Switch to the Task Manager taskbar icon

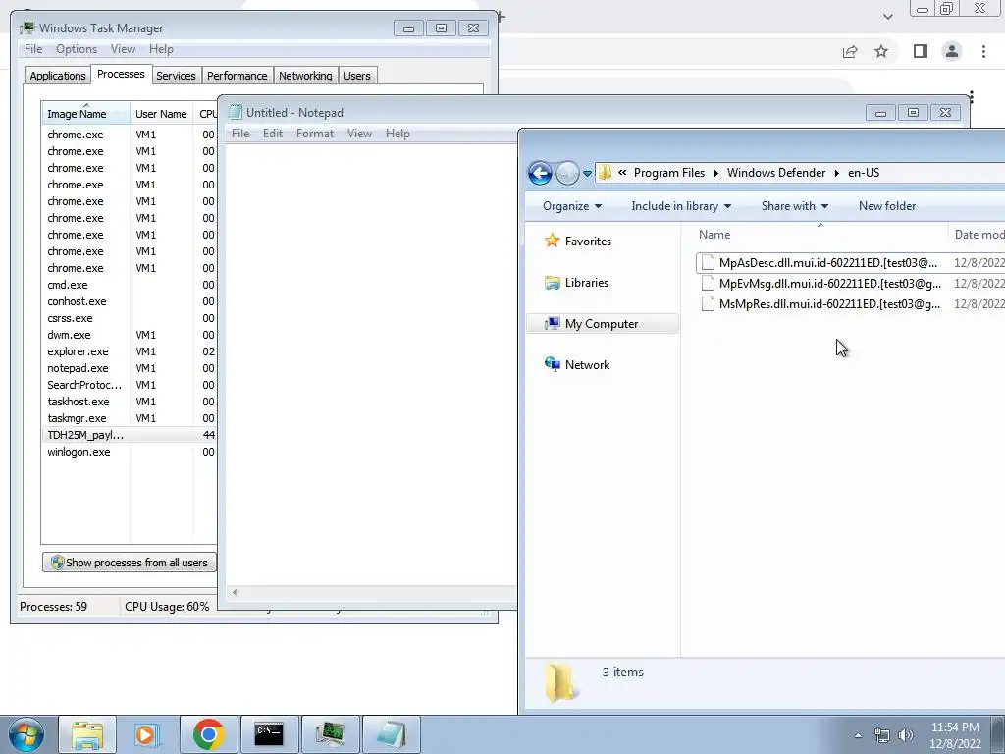tap(330, 734)
